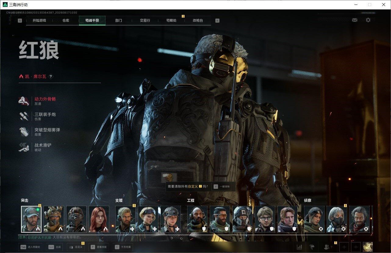Image resolution: width=391 pixels, height=253 pixels.
Task: Click the 突破型烟雾弹 smoke grenade icon
Action: tap(24, 132)
